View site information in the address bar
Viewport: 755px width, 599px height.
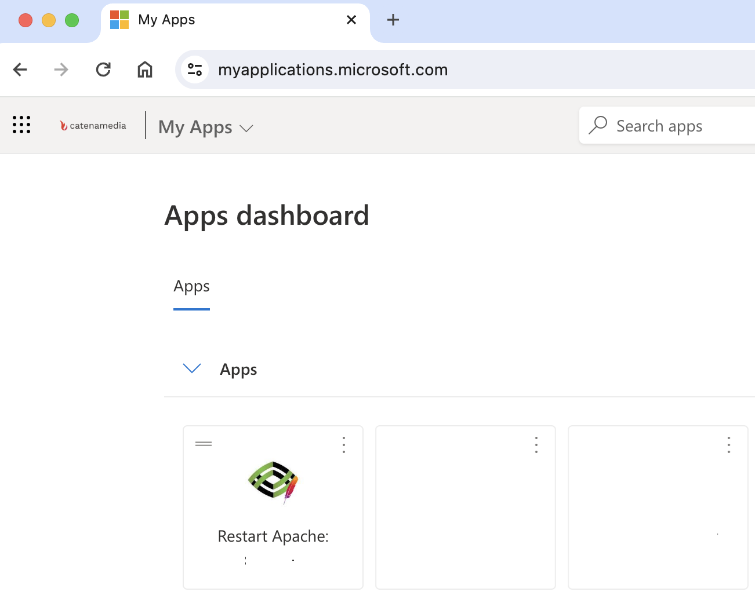point(195,70)
